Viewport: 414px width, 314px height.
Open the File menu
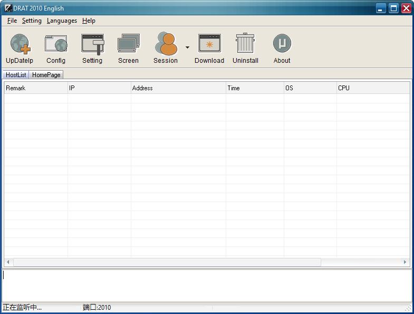pyautogui.click(x=12, y=21)
